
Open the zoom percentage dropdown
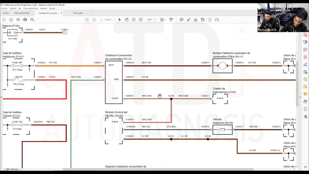[155, 20]
